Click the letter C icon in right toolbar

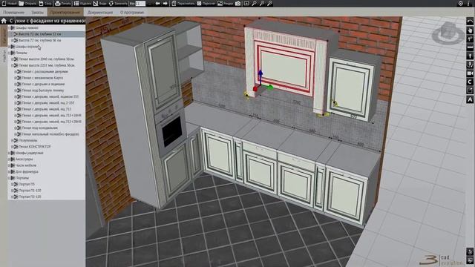pyautogui.click(x=470, y=82)
